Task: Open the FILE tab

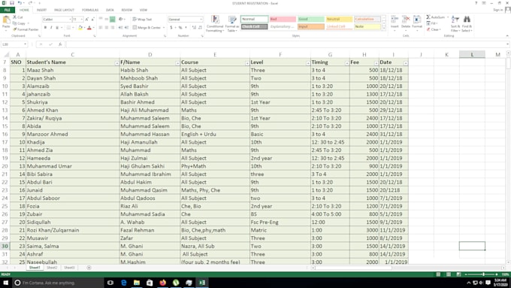Action: click(8, 10)
